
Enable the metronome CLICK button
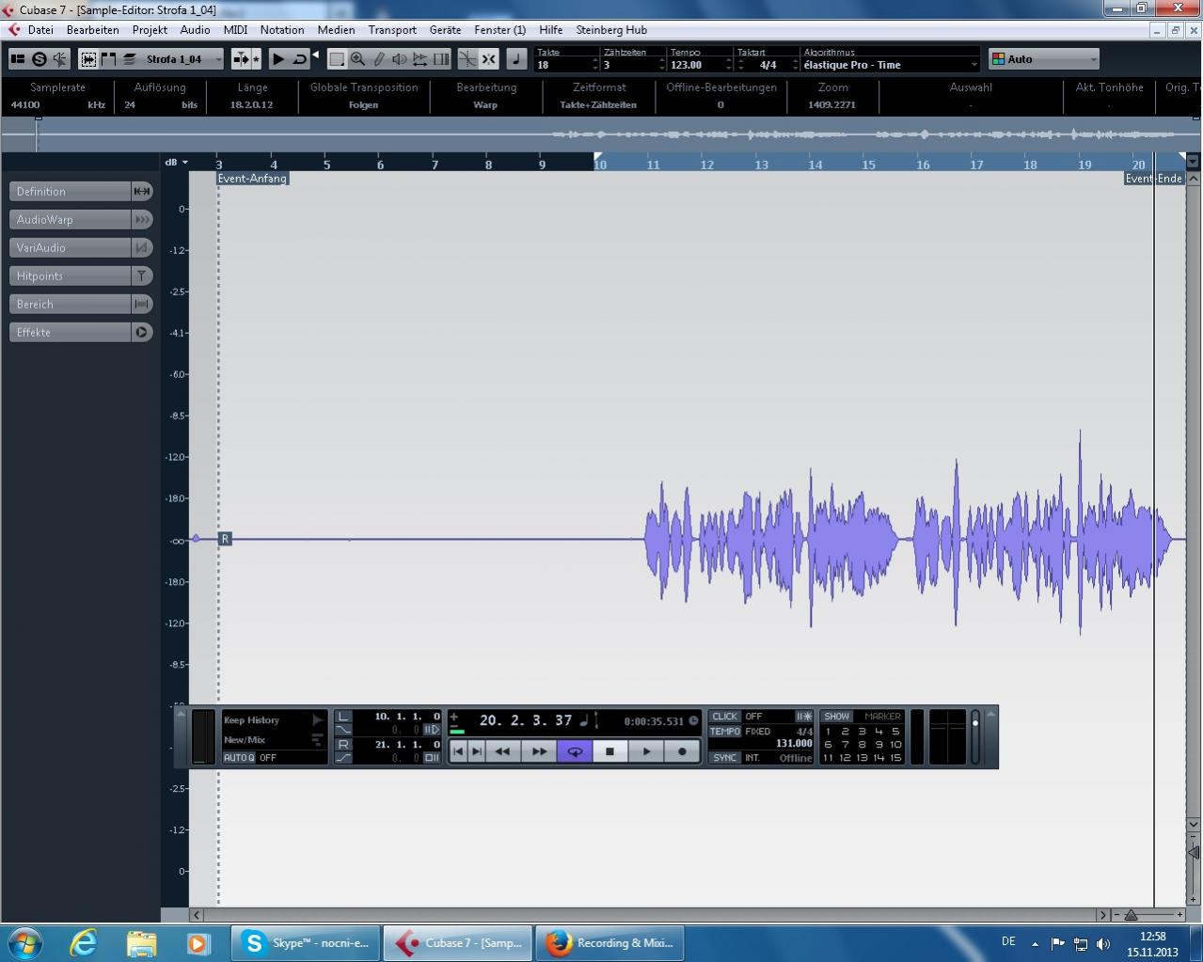point(724,717)
